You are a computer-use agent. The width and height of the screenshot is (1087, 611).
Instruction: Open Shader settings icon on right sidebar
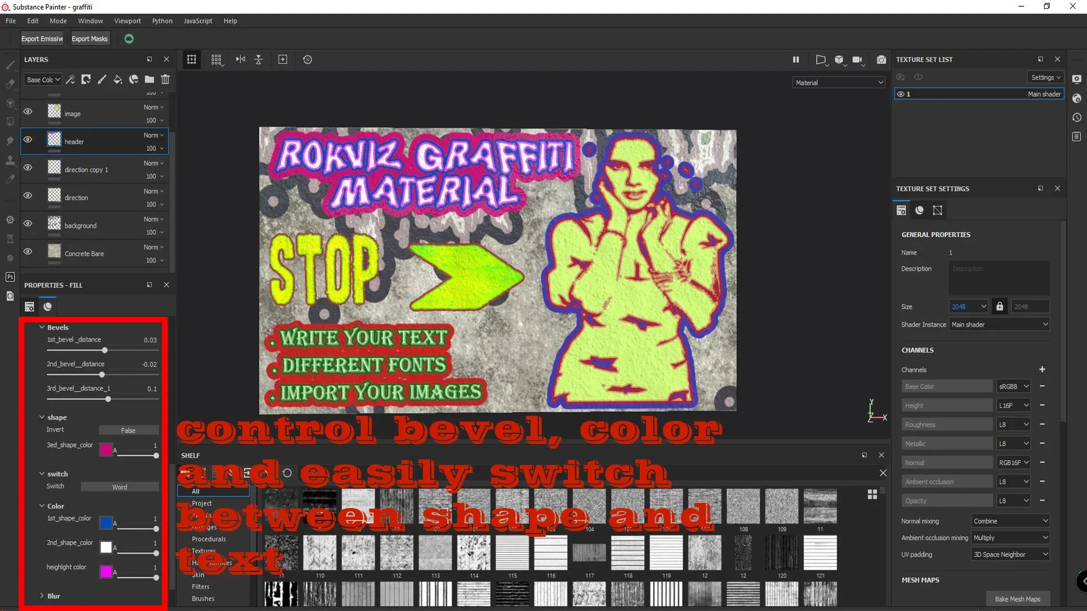coord(1077,98)
